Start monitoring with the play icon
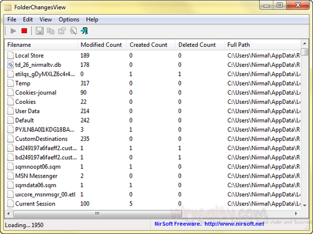 tap(13, 31)
